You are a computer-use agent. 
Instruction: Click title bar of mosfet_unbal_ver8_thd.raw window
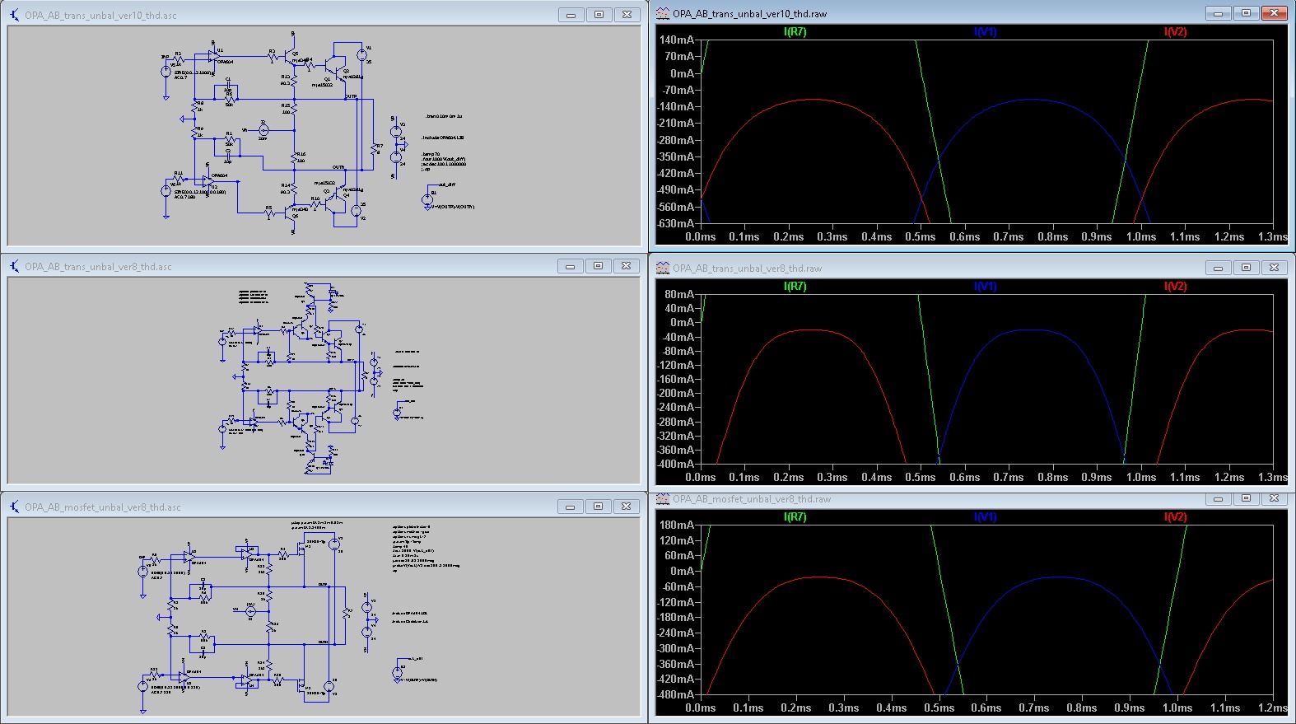[x=972, y=499]
